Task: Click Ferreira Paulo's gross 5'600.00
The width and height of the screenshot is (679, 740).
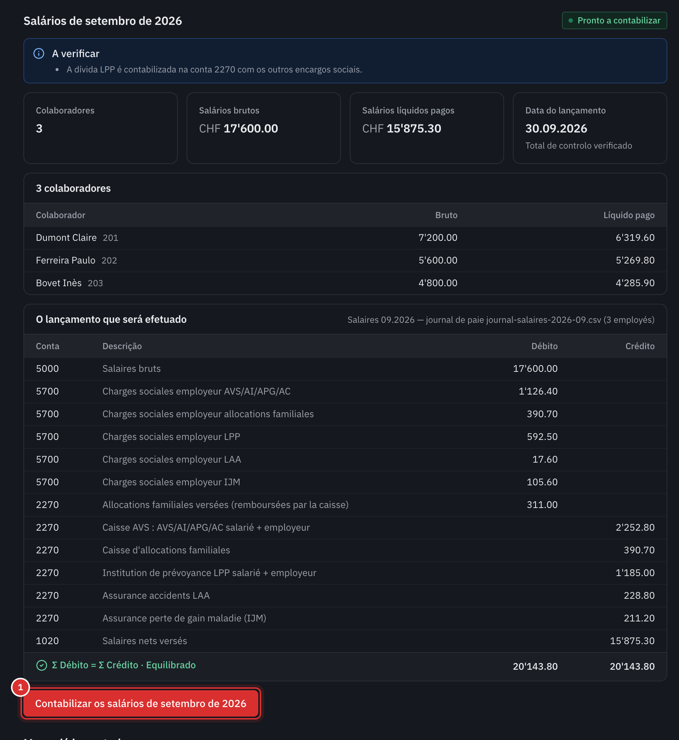Action: (x=438, y=261)
